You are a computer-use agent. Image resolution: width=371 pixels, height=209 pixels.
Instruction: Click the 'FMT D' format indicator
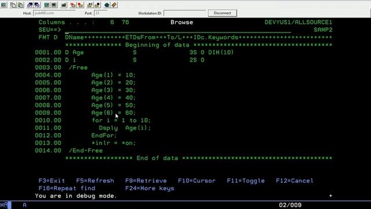[48, 38]
